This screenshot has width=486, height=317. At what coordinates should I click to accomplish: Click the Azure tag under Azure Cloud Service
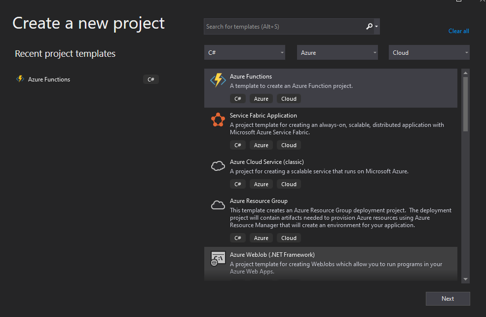[x=261, y=184]
